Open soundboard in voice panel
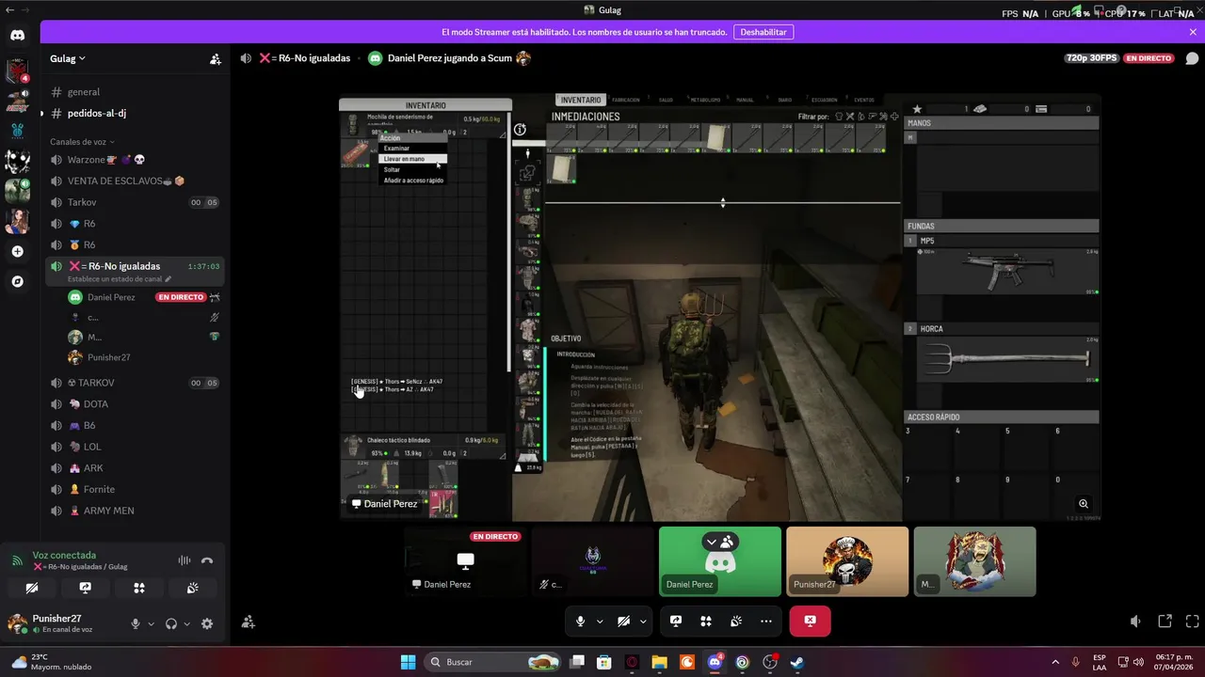The width and height of the screenshot is (1205, 677). pos(193,588)
